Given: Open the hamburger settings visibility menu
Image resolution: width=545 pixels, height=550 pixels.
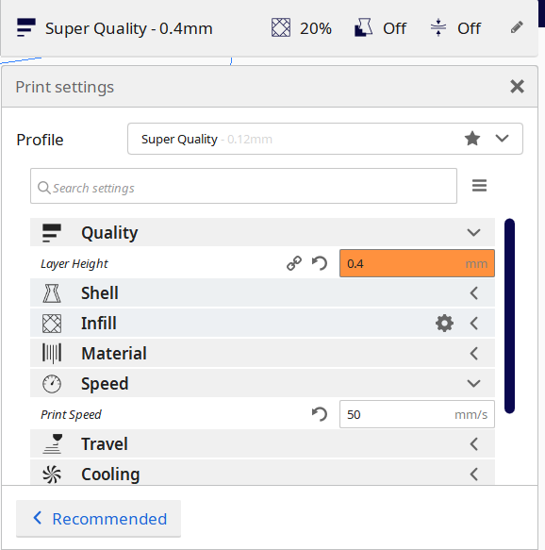Looking at the screenshot, I should (x=479, y=186).
